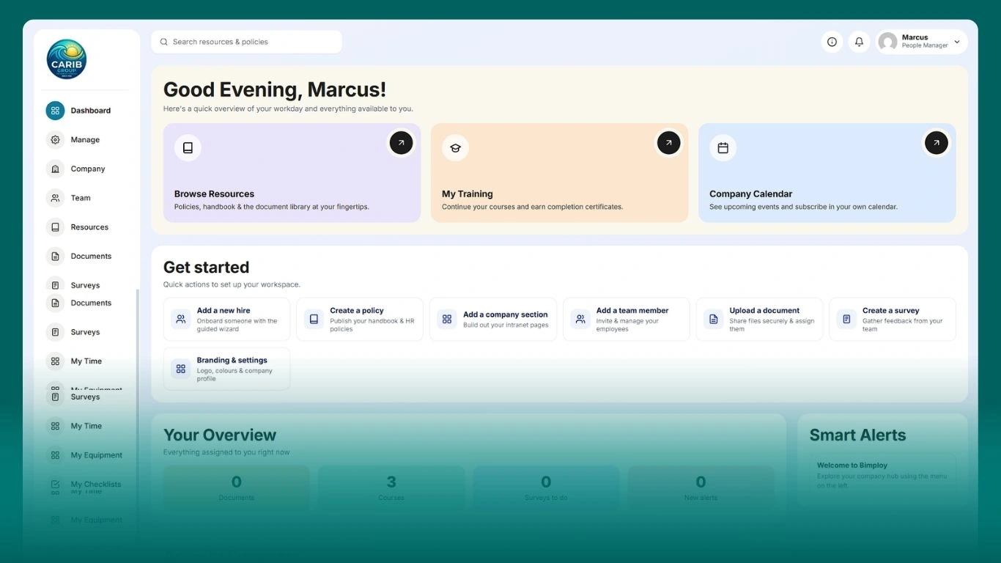Image resolution: width=1001 pixels, height=563 pixels.
Task: Click Marcus's profile avatar
Action: point(887,42)
